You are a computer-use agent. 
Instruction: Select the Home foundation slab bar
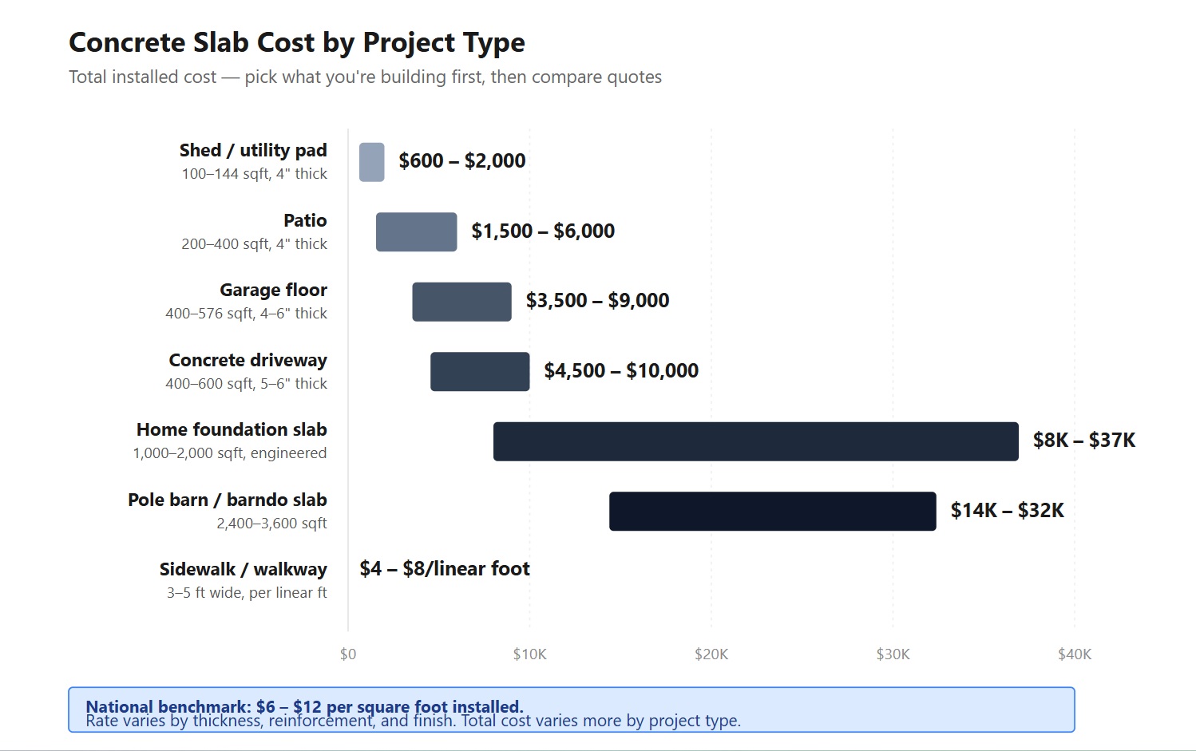755,441
